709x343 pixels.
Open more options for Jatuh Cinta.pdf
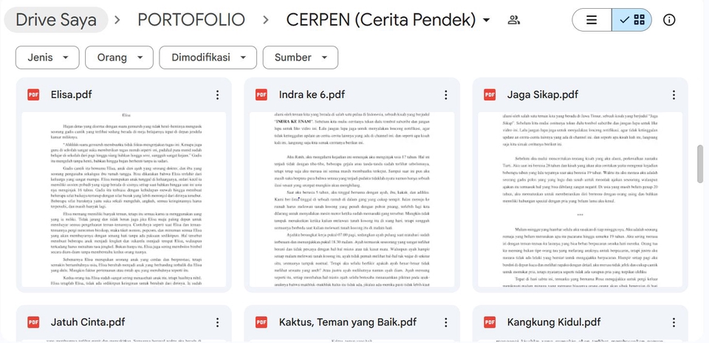click(x=217, y=322)
